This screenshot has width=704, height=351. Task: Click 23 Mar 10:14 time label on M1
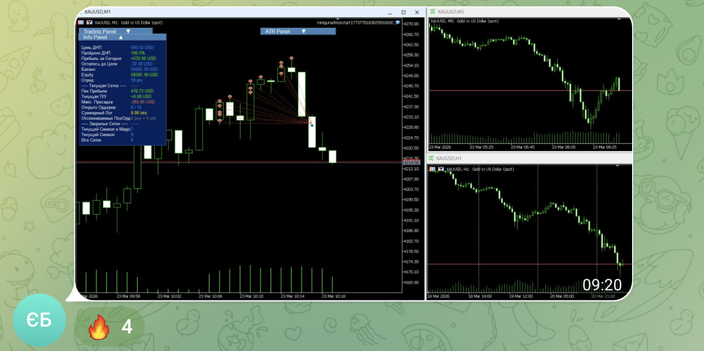pos(293,296)
